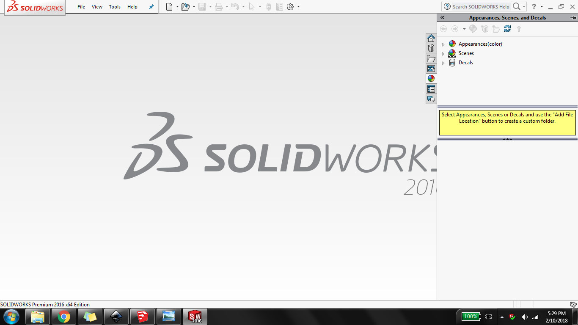
Task: Open Windows Explorer from taskbar
Action: coord(38,317)
